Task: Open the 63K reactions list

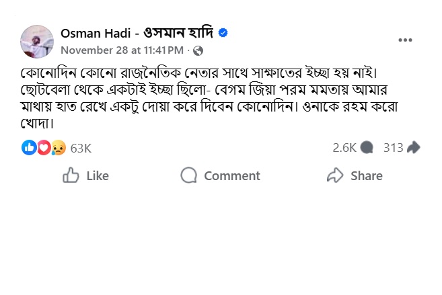Action: (81, 148)
